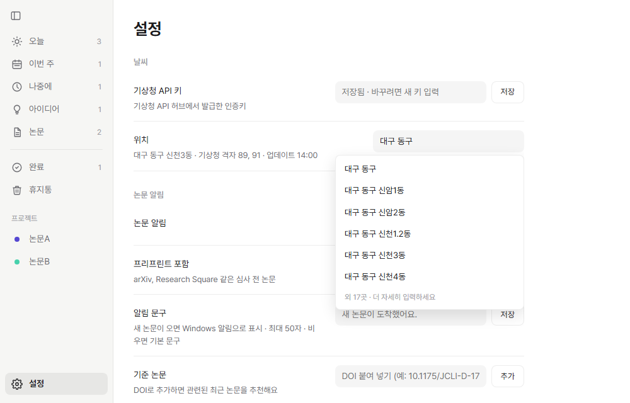Choose 대구 동구 신암2동 suggestion

(x=430, y=212)
